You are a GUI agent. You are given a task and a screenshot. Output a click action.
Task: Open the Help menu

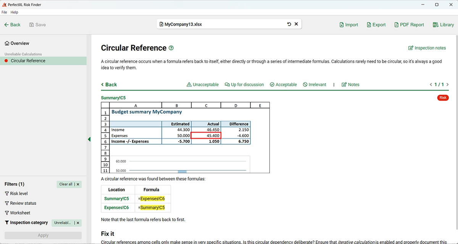click(x=14, y=13)
